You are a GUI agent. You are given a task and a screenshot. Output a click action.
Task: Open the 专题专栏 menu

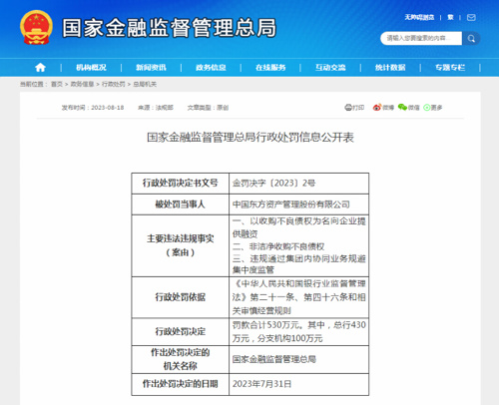(450, 68)
